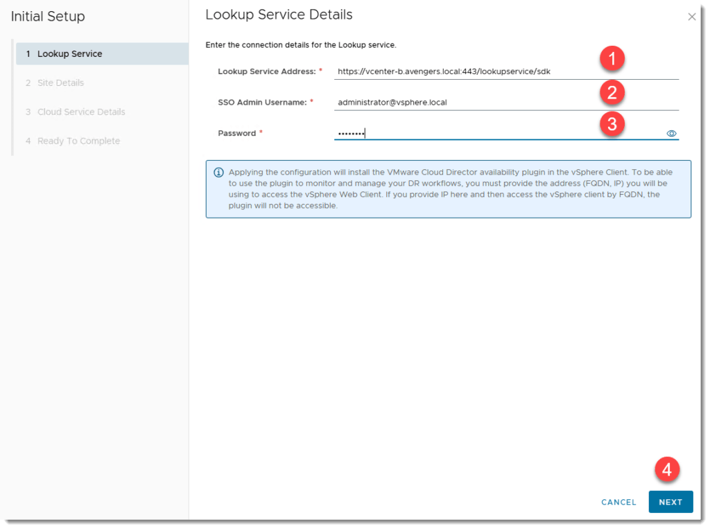Click red annotation marker number 3

pos(612,124)
